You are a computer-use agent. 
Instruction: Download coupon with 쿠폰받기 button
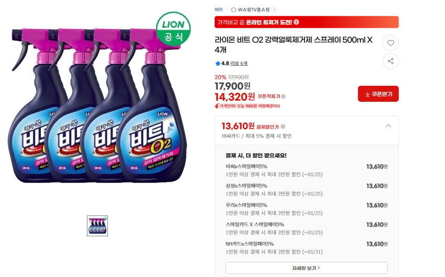(378, 94)
